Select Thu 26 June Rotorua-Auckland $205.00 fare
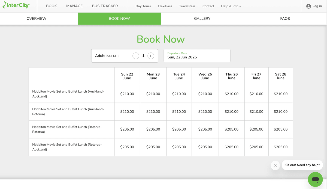 [232, 147]
